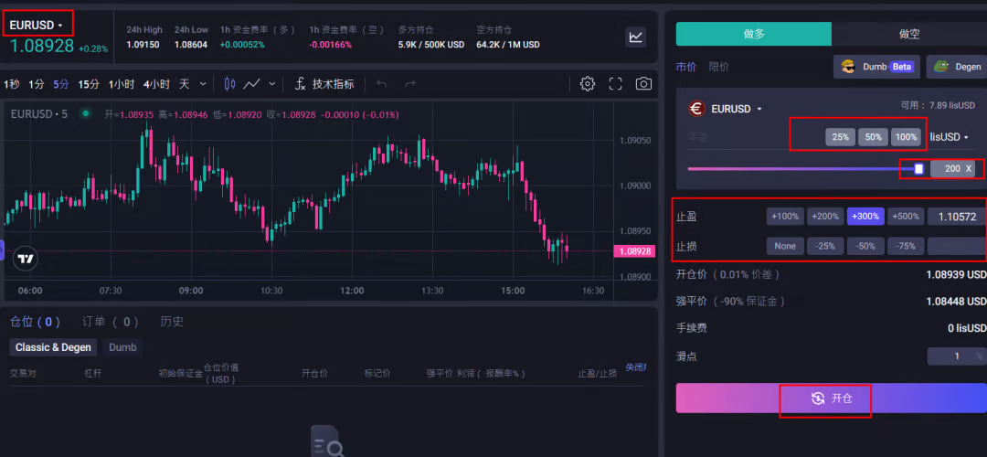Click the take-profit price field 1.10572
The width and height of the screenshot is (987, 457).
956,217
